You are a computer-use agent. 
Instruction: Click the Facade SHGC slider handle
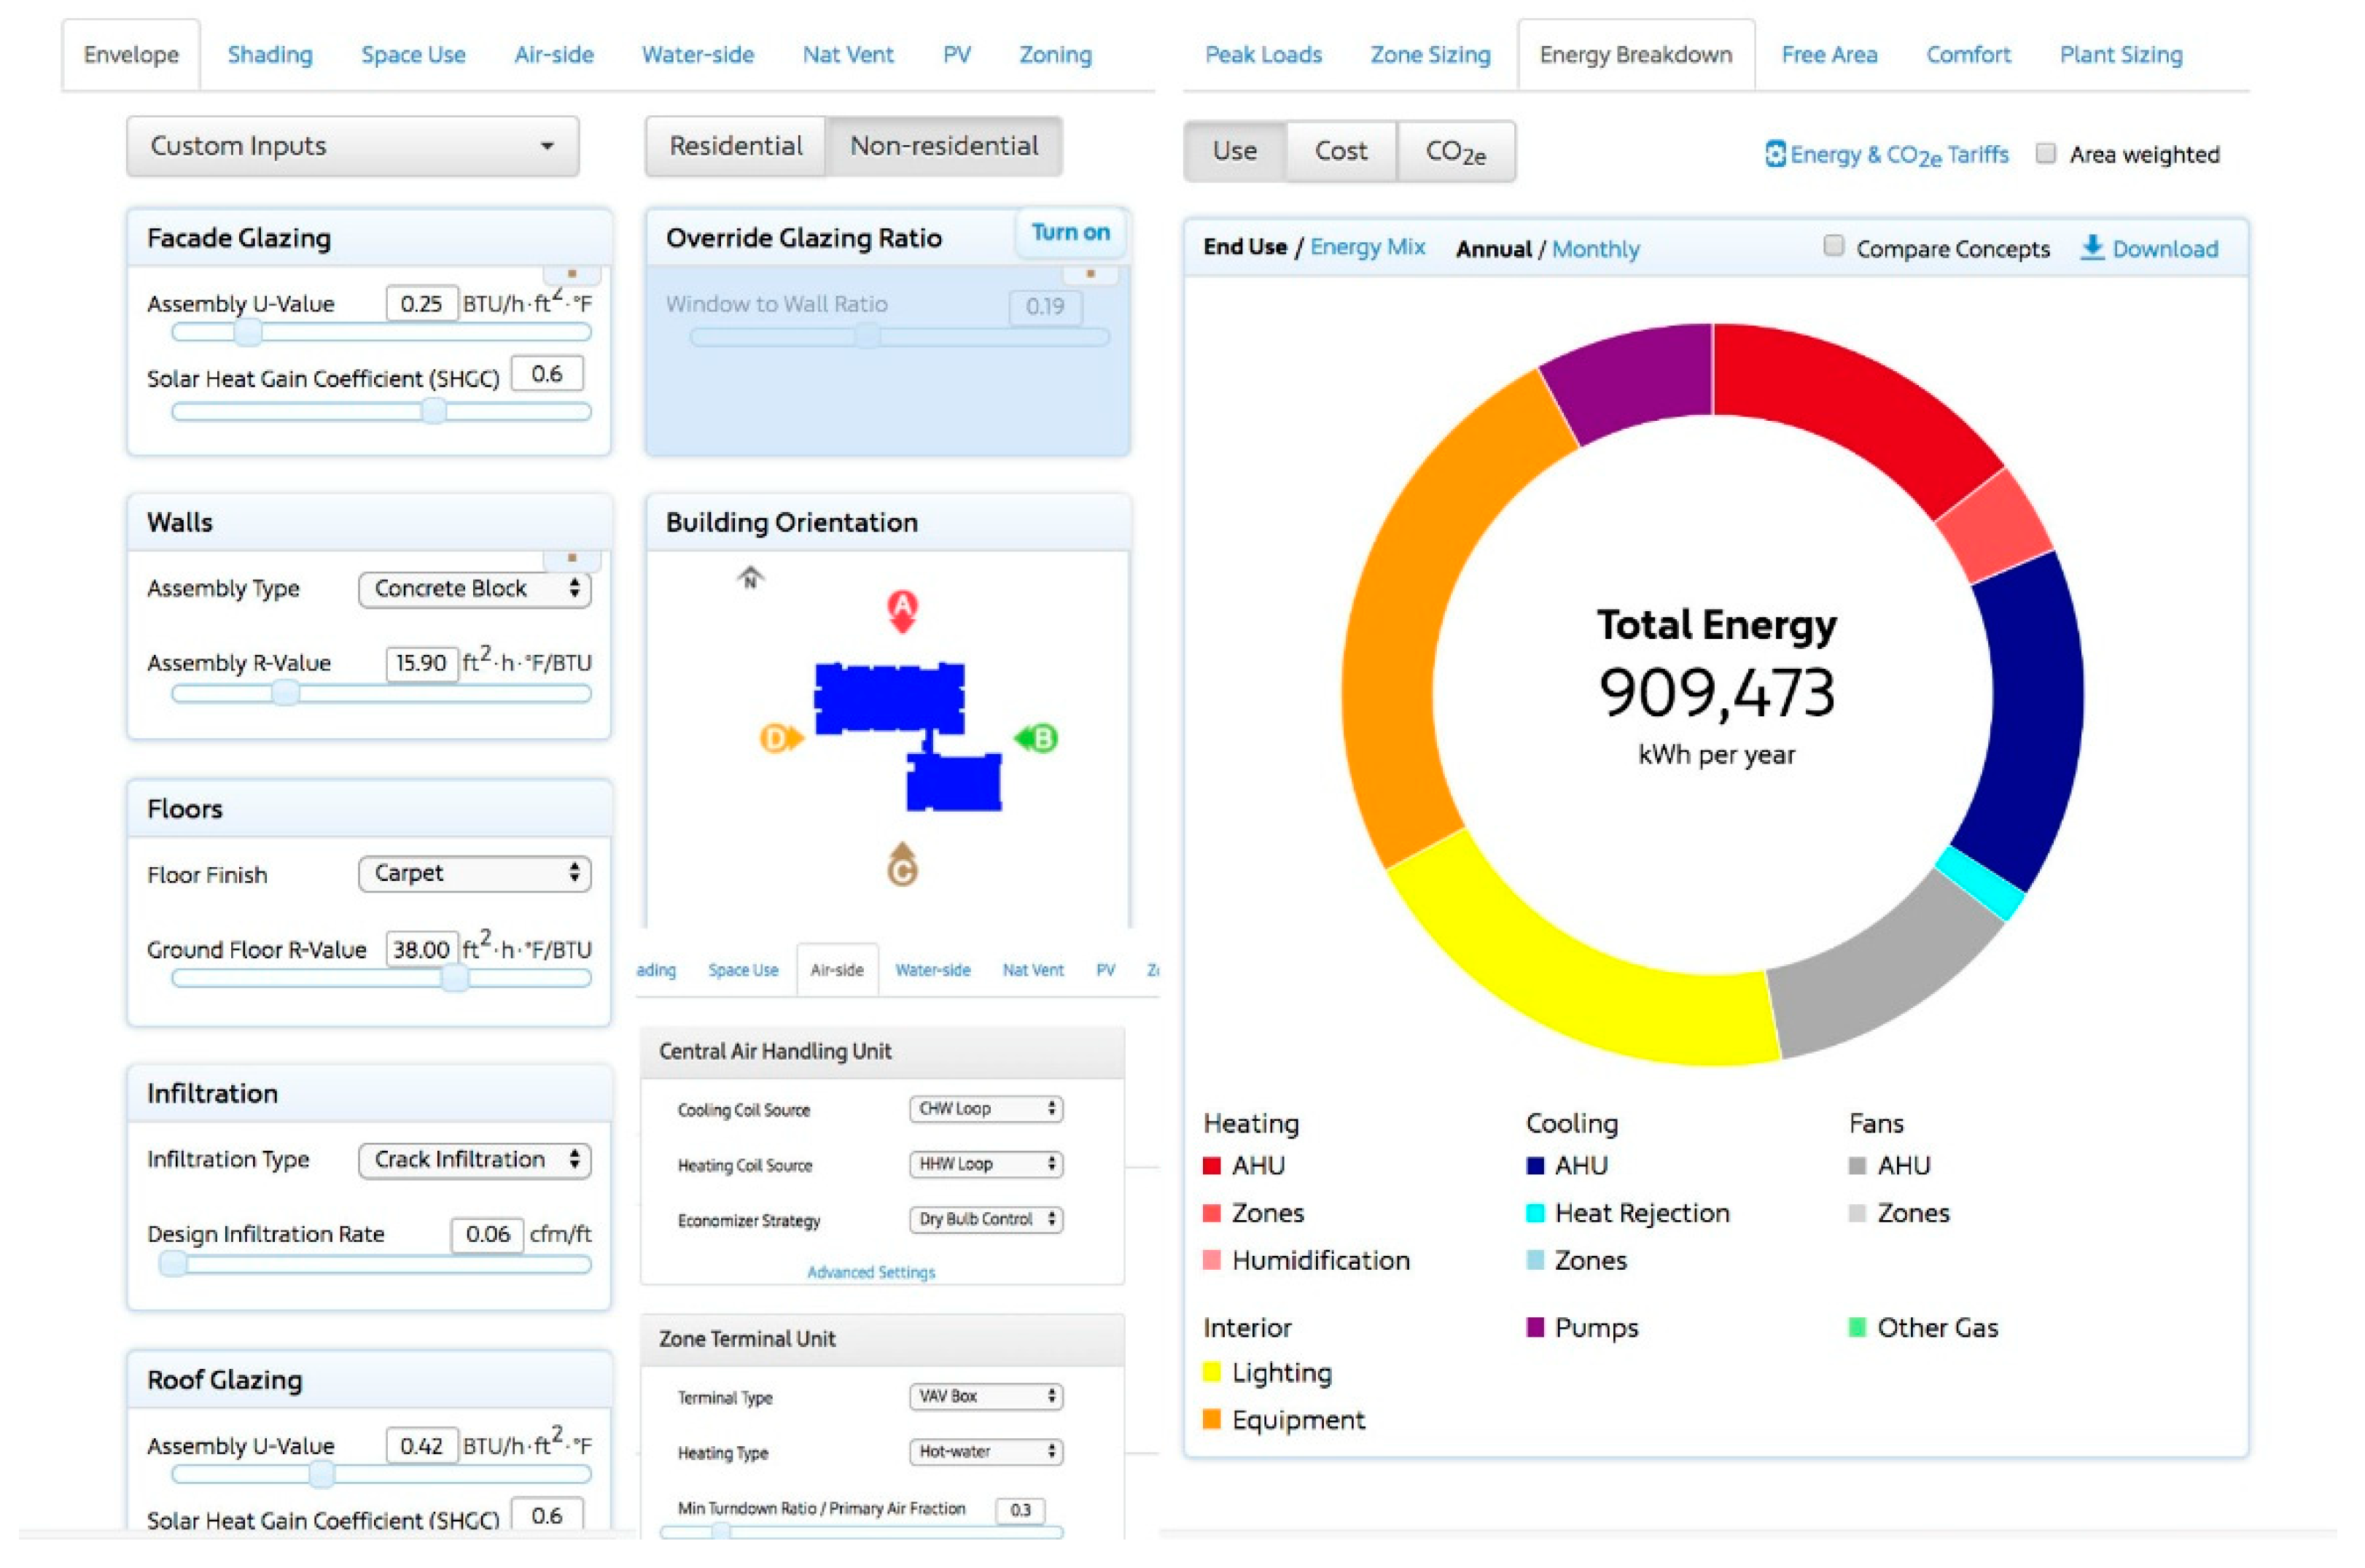coord(433,411)
